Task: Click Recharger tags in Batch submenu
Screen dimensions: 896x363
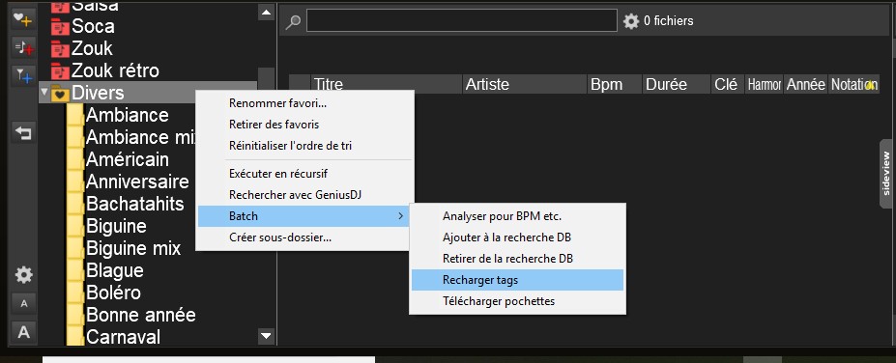Action: 518,280
